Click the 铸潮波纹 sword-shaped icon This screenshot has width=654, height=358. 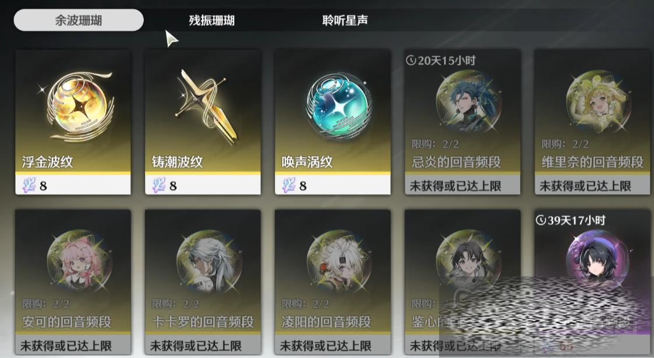click(x=204, y=106)
